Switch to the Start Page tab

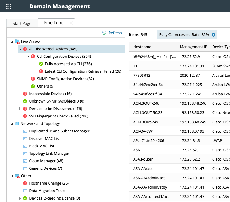[x=22, y=23]
